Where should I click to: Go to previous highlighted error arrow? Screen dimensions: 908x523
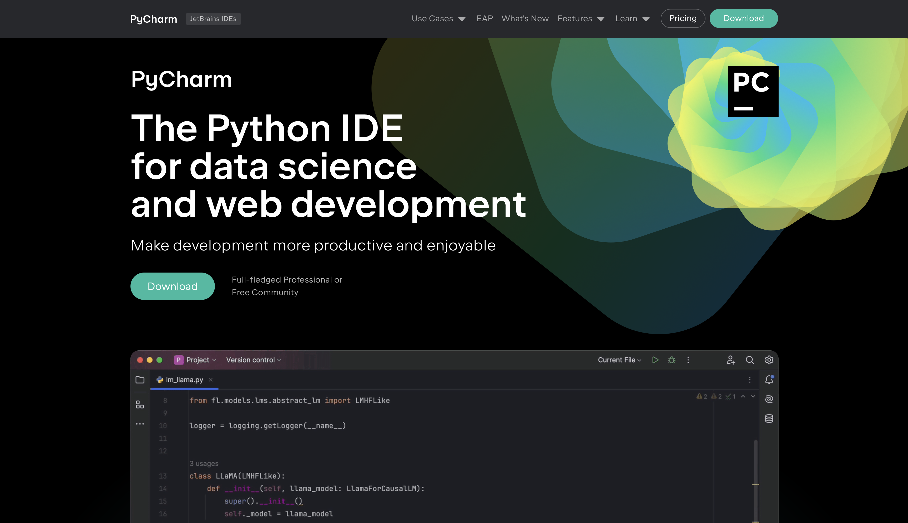click(743, 396)
